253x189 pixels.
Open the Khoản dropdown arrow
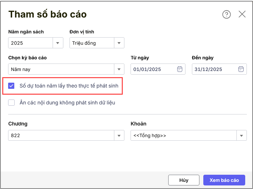pyautogui.click(x=241, y=136)
